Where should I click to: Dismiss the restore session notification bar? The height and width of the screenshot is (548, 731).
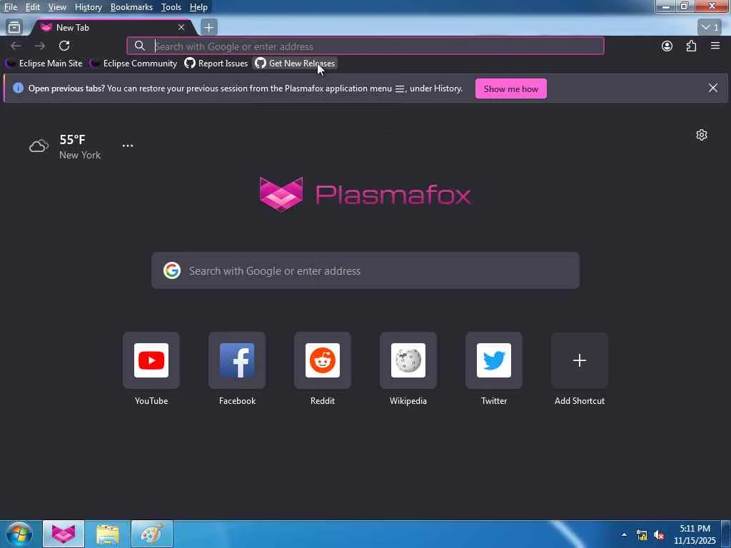coord(713,88)
